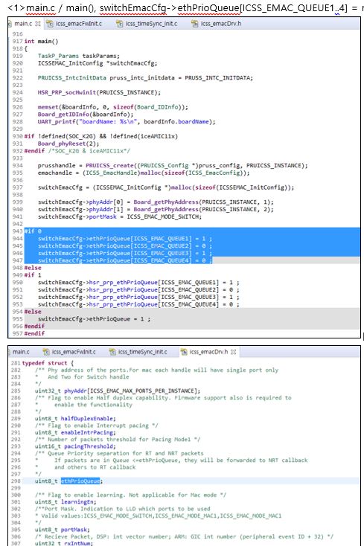Click the 'ICSSEMAC_InitConfig *switchEmacCfg;' line
The image size is (364, 546).
tap(98, 63)
